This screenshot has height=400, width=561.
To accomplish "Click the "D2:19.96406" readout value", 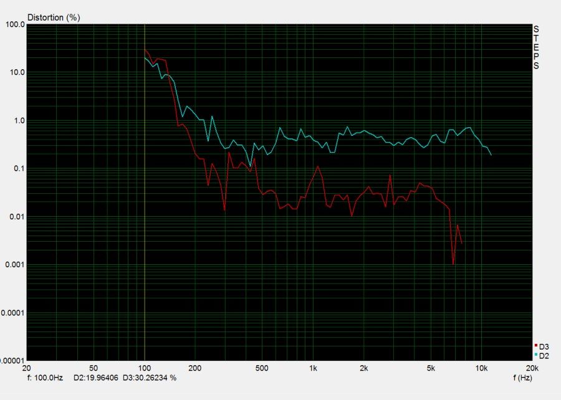I will (x=96, y=378).
